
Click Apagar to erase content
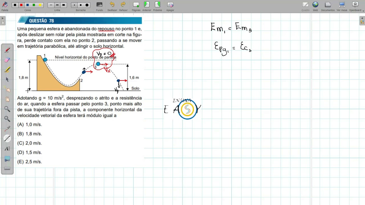point(170,6)
